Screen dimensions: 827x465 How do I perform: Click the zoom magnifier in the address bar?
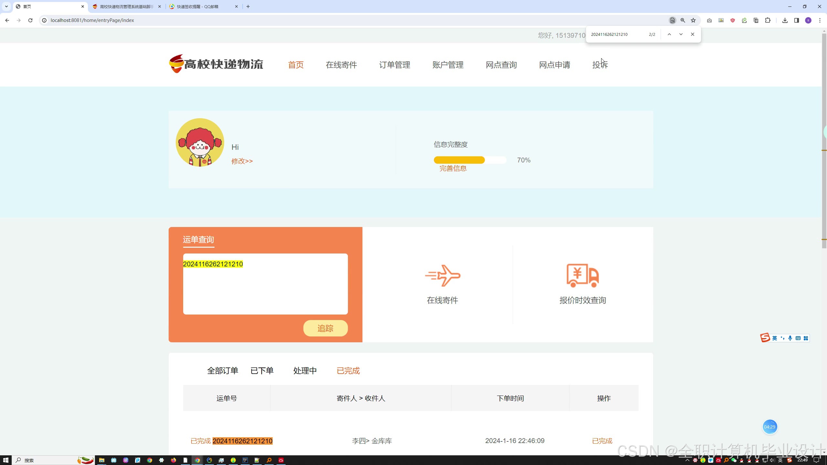[x=683, y=20]
